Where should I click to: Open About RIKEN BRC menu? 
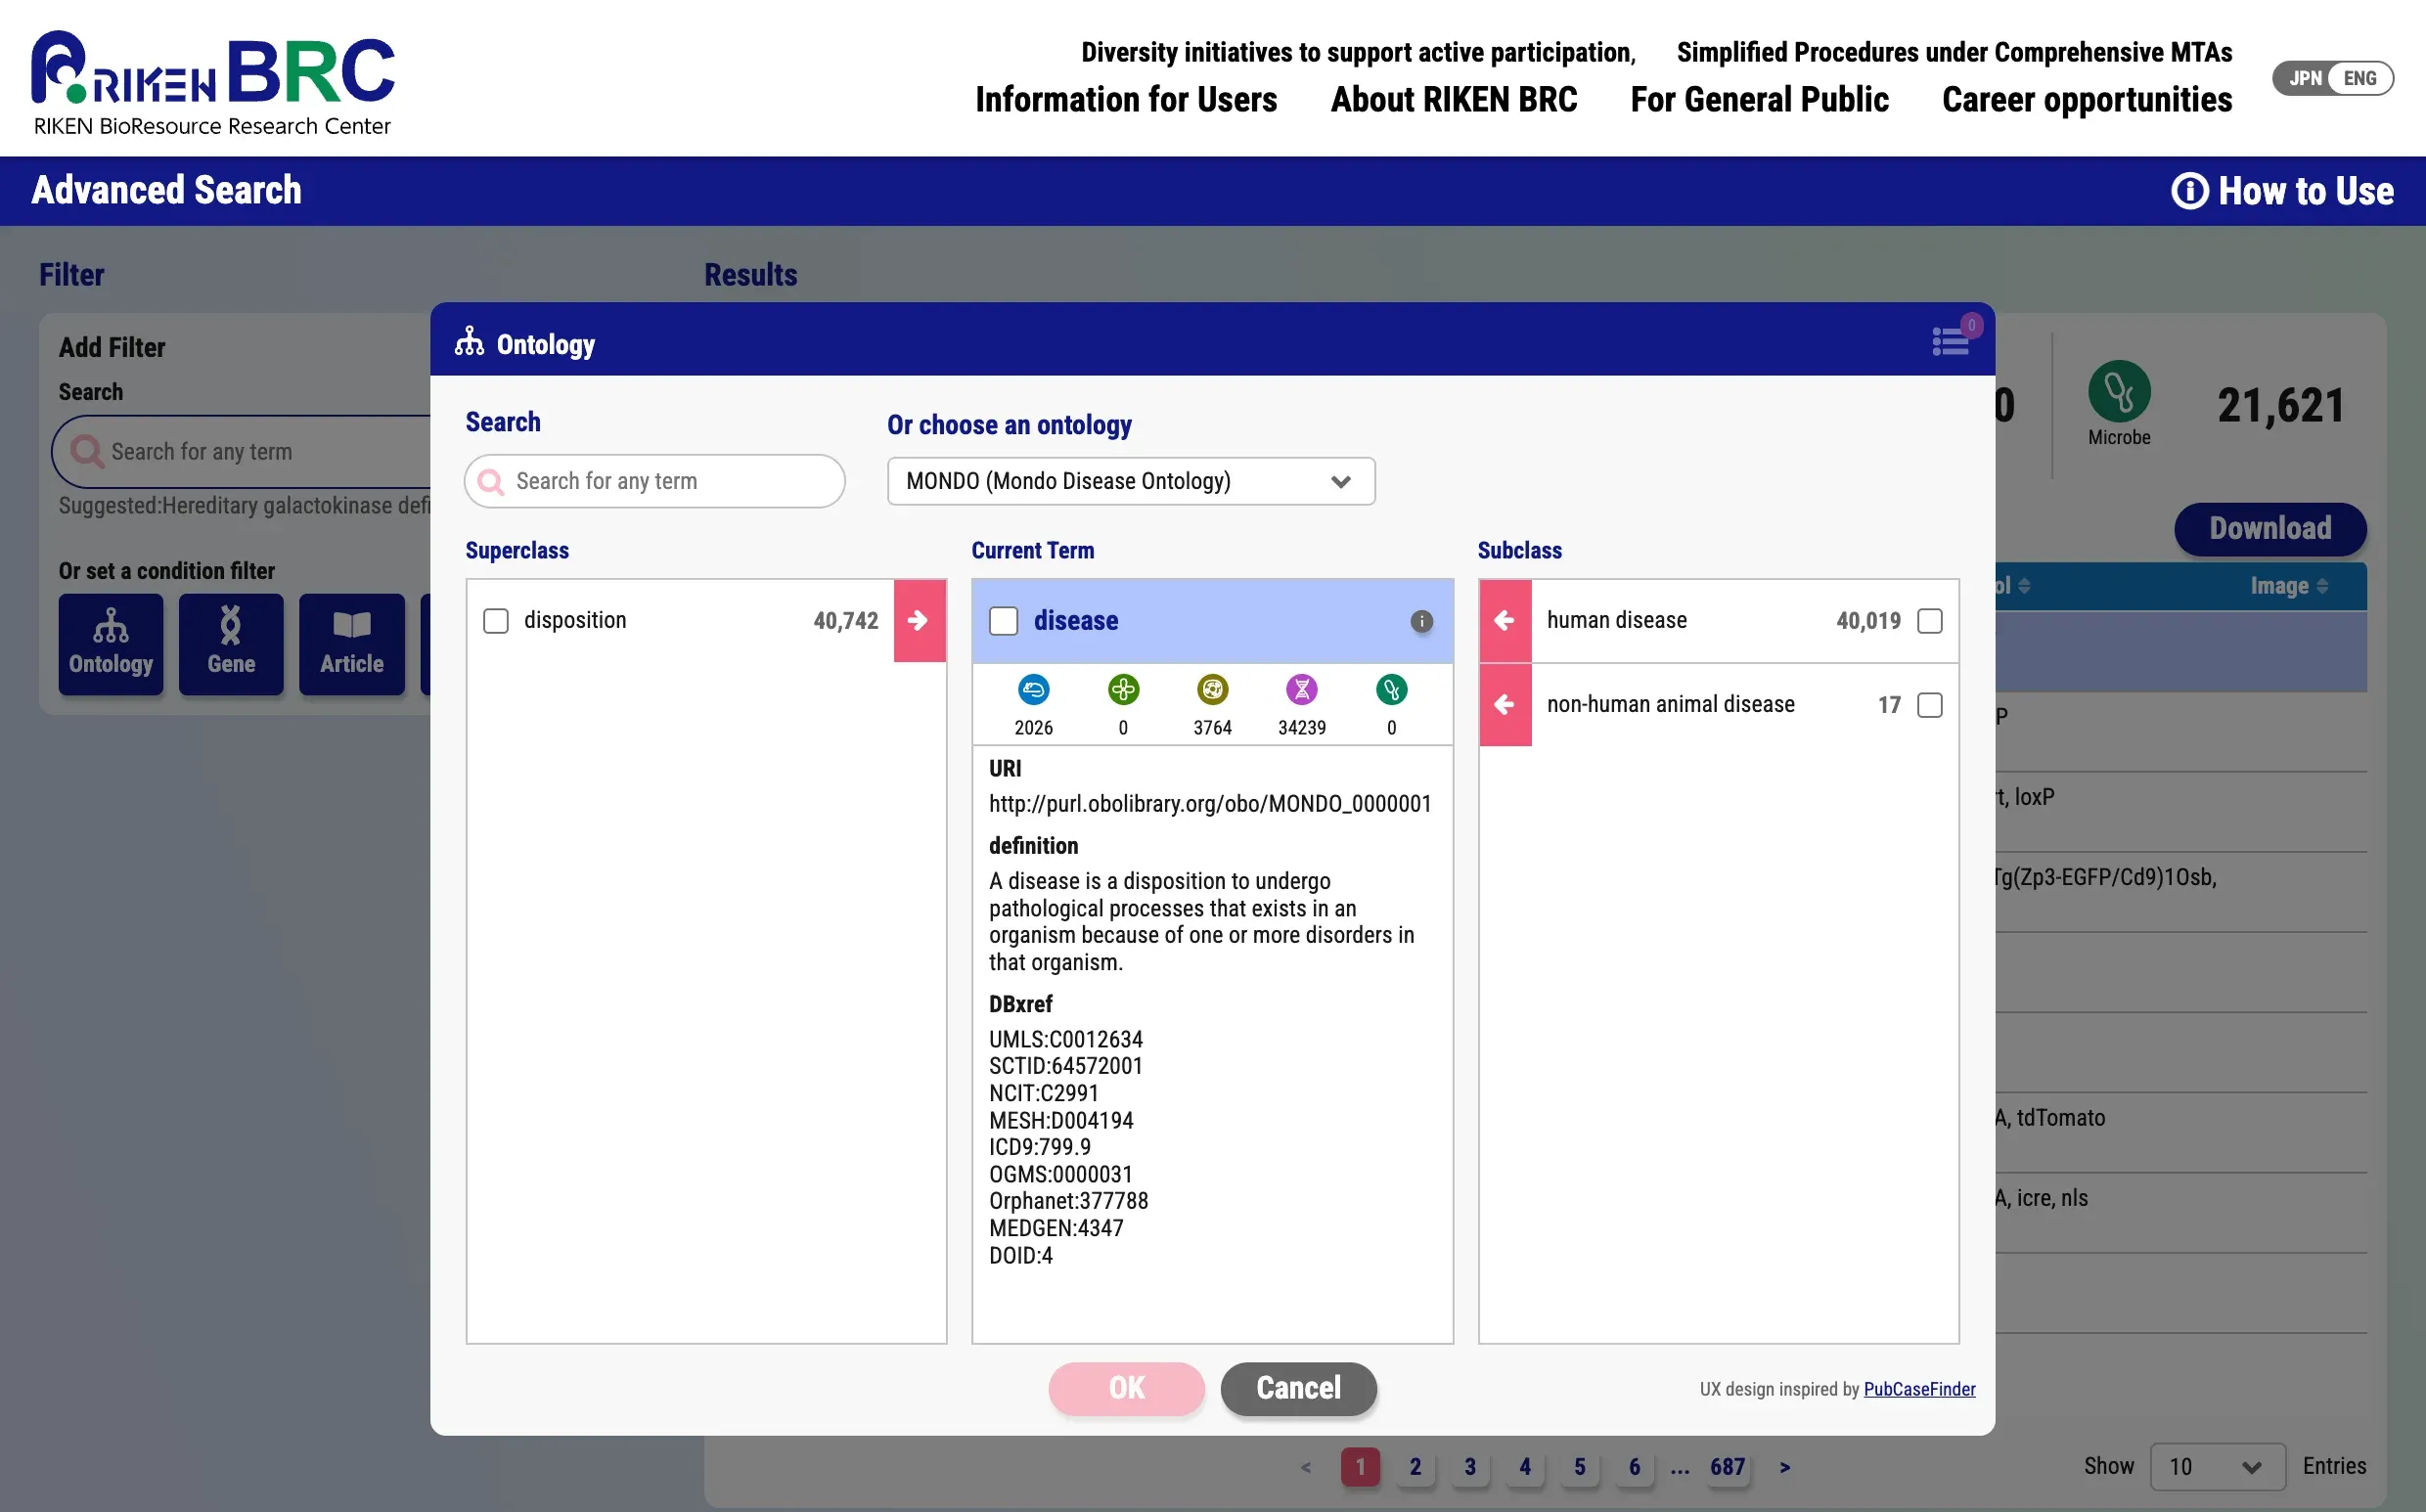coord(1453,99)
